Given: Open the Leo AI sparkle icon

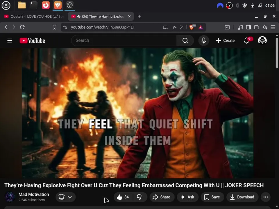Looking at the screenshot, I should pos(265,27).
